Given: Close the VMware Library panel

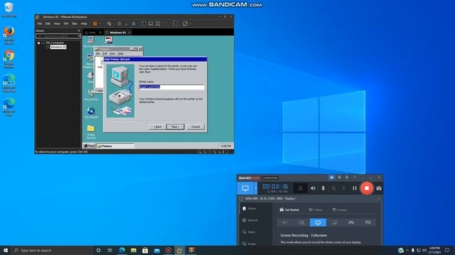Looking at the screenshot, I should [79, 30].
